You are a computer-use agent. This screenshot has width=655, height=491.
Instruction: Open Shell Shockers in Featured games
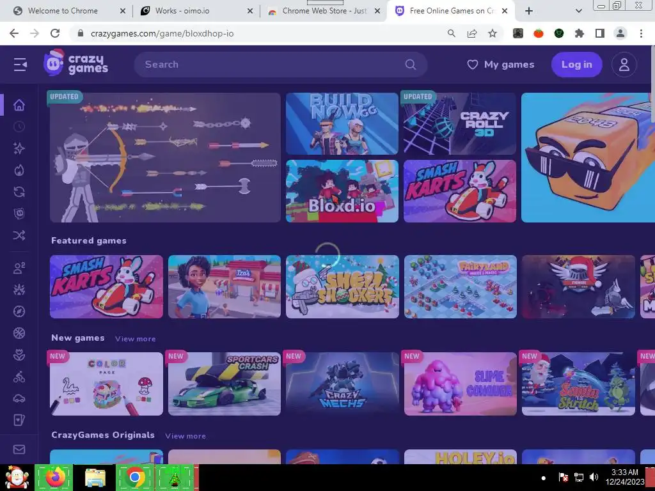(342, 286)
